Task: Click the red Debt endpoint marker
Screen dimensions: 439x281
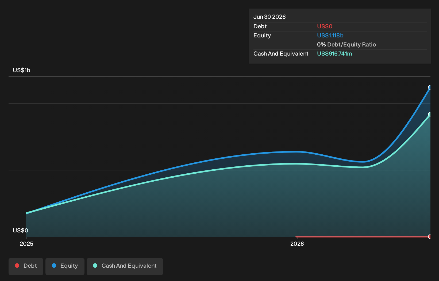Action: pos(430,237)
